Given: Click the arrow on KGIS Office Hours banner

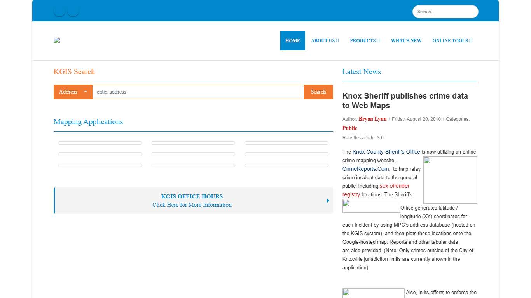Looking at the screenshot, I should pyautogui.click(x=327, y=201).
